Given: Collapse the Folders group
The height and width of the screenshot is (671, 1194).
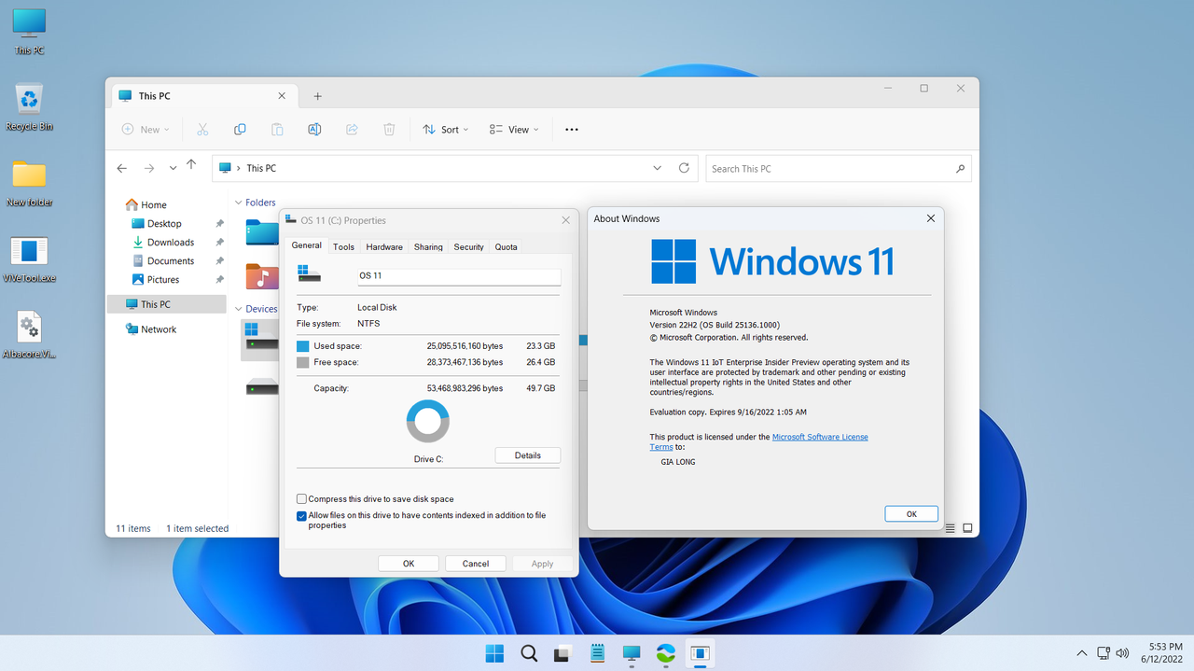Looking at the screenshot, I should tap(239, 203).
